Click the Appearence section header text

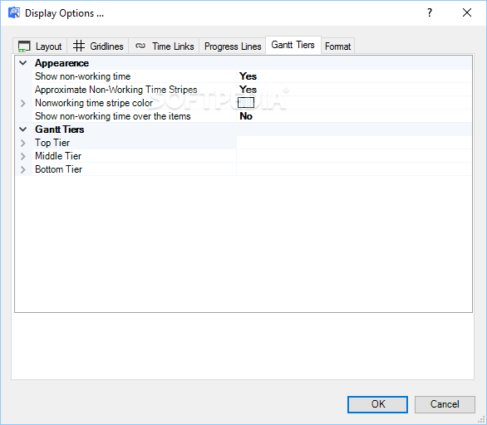coord(61,63)
